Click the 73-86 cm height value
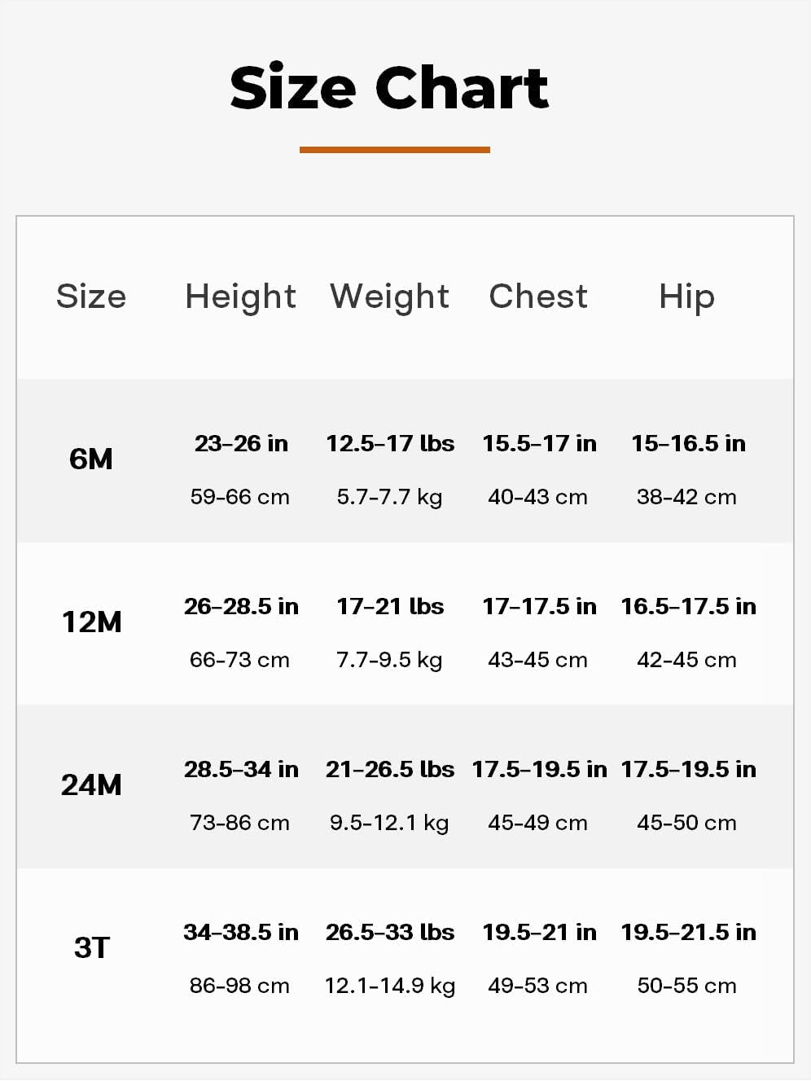This screenshot has height=1081, width=811. tap(239, 823)
